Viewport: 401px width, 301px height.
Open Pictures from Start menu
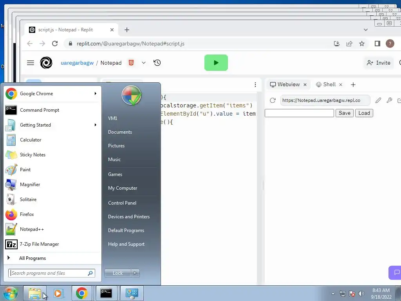(116, 146)
